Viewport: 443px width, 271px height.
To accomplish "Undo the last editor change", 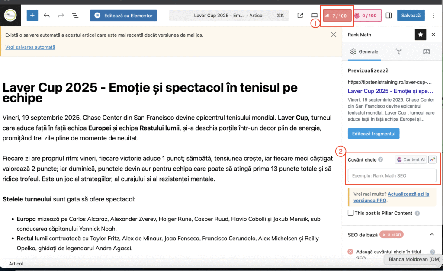I will (47, 16).
